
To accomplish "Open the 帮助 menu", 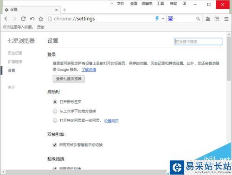I will [174, 3].
